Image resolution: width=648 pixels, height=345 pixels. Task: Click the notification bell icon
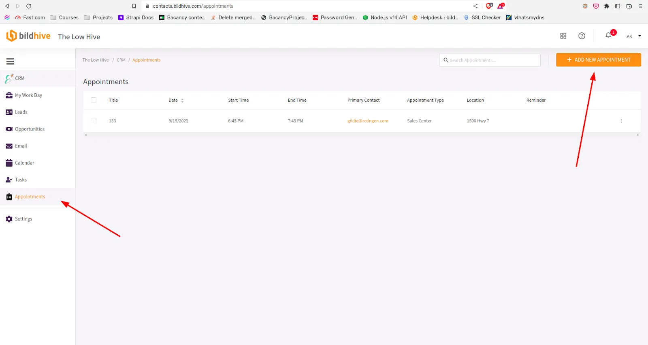click(608, 36)
